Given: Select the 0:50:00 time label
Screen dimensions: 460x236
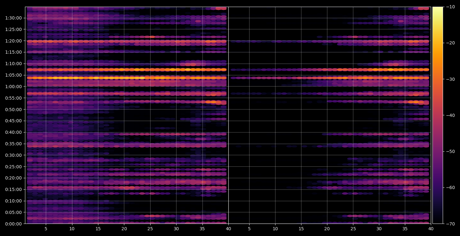Looking at the screenshot, I should pos(14,109).
